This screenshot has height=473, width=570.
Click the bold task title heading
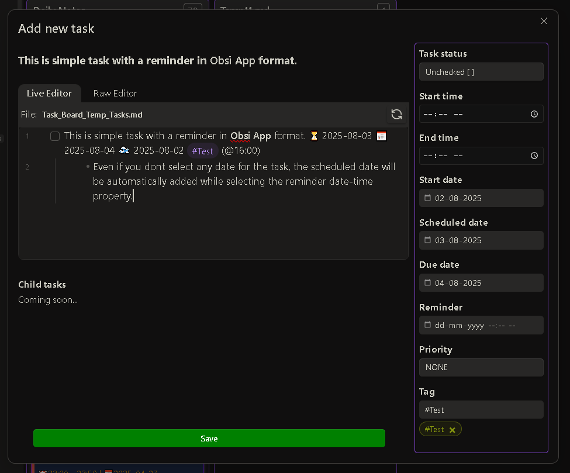tap(157, 60)
